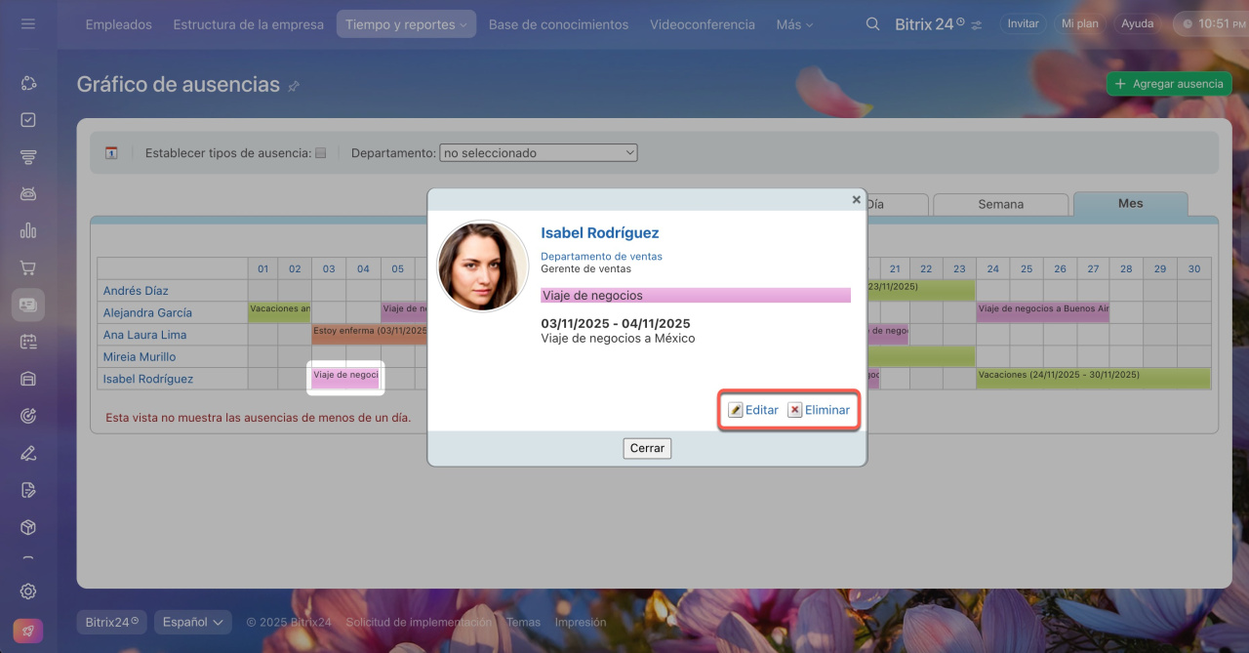The width and height of the screenshot is (1249, 653).
Task: Open the Departamento dropdown
Action: (x=538, y=153)
